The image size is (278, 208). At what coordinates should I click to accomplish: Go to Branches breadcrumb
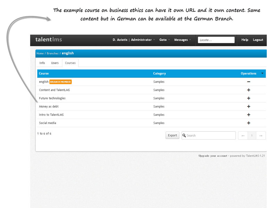coord(53,53)
